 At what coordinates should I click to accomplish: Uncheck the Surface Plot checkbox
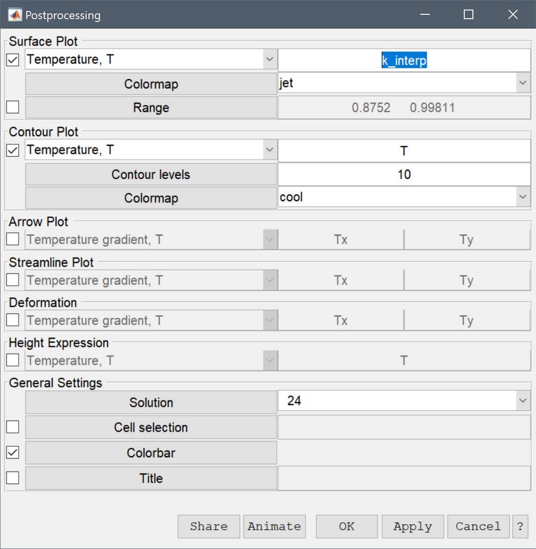tap(12, 60)
